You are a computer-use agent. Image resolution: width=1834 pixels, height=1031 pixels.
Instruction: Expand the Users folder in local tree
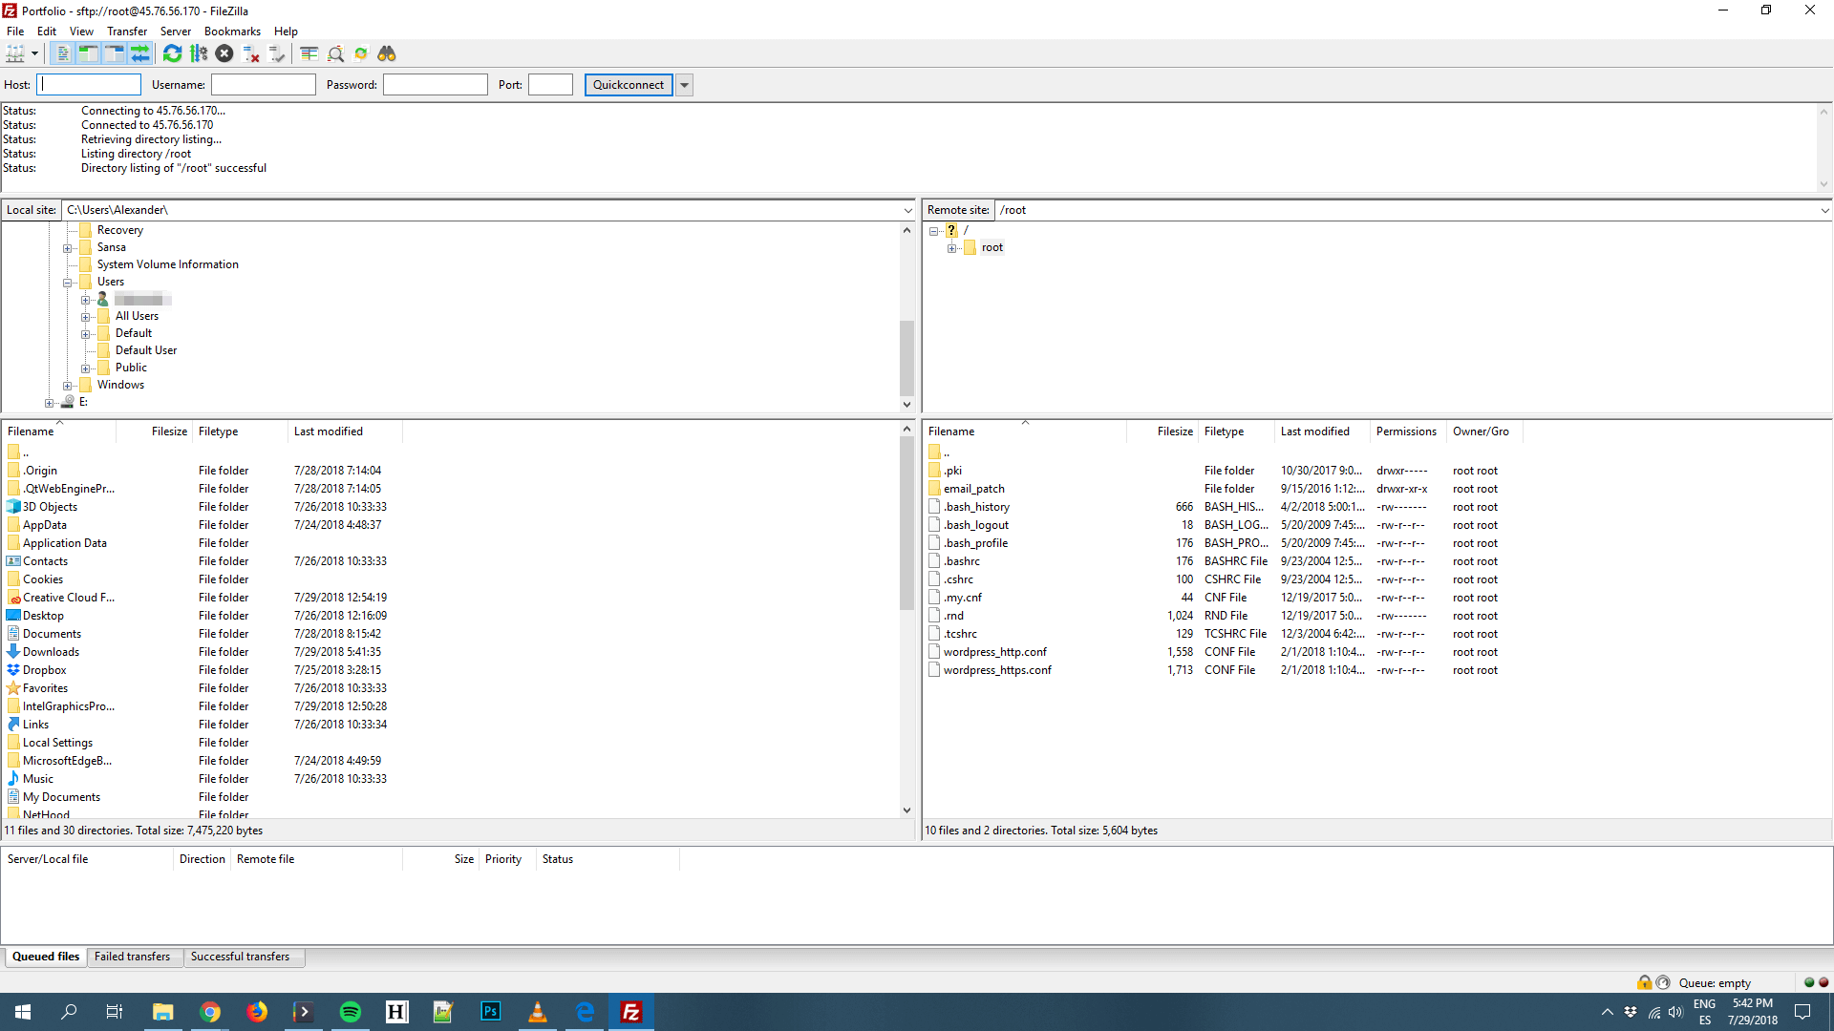click(x=68, y=281)
